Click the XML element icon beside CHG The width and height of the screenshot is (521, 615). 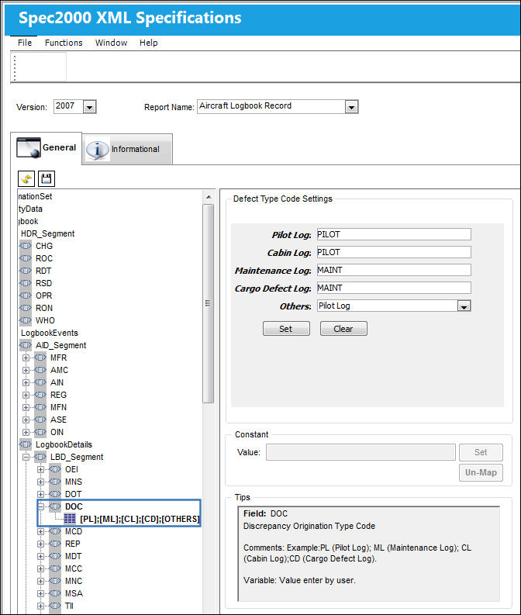click(x=26, y=246)
